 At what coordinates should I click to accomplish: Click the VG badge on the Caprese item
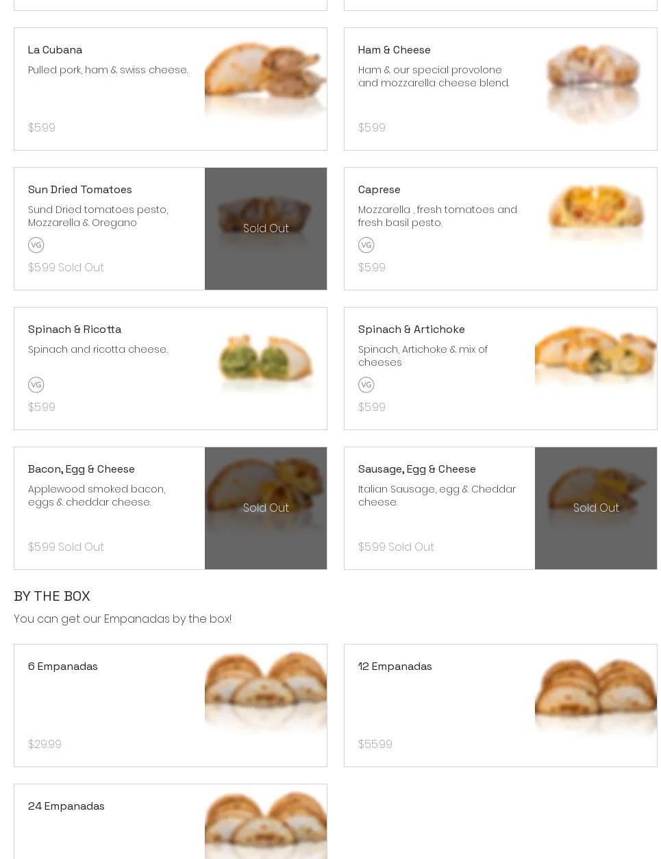pyautogui.click(x=366, y=245)
